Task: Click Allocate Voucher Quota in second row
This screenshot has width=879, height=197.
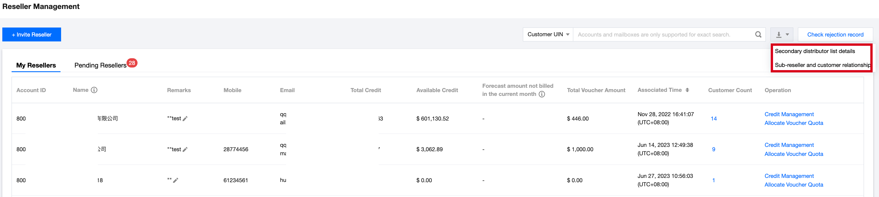Action: [793, 154]
